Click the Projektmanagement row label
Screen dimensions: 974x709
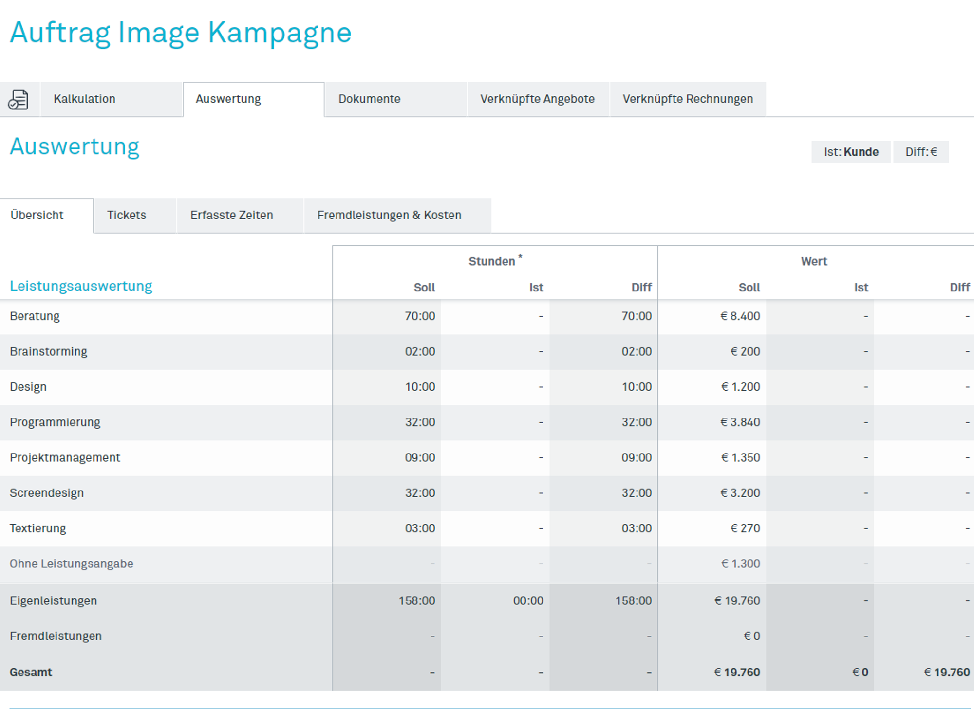coord(65,457)
